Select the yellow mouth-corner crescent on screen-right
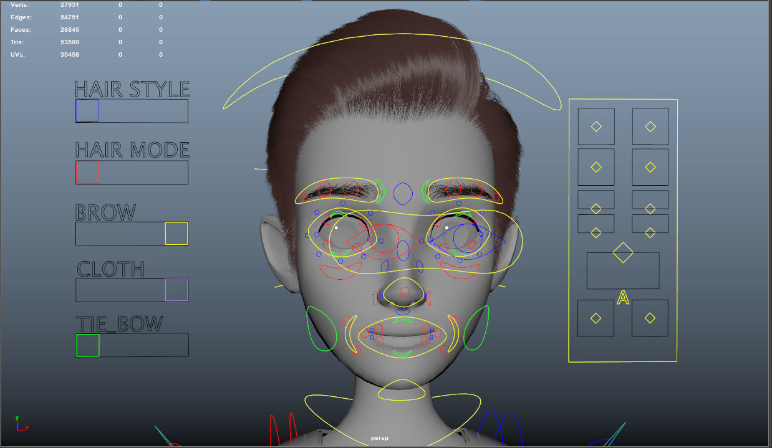Viewport: 772px width, 448px height. click(453, 335)
